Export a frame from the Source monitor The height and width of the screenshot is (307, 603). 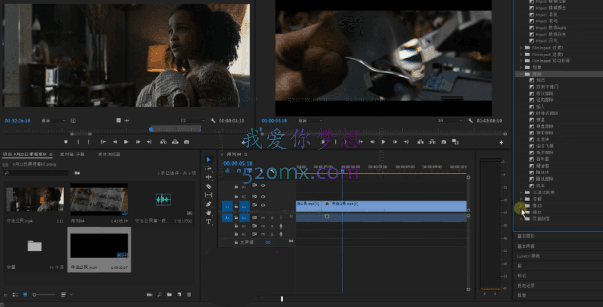tap(186, 142)
